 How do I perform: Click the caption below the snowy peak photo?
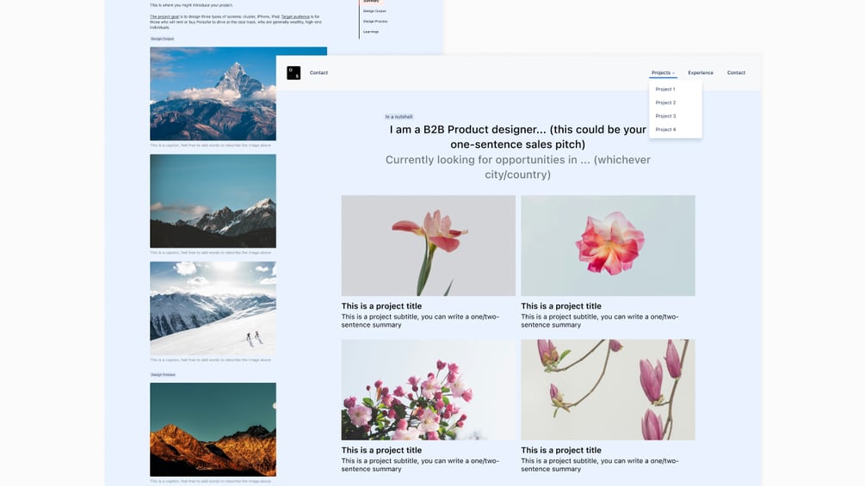point(210,145)
